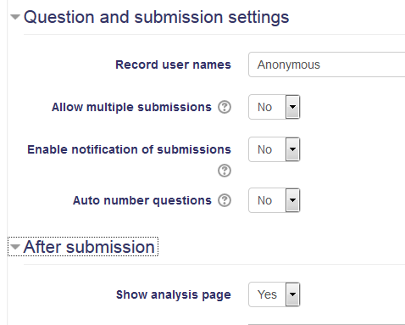The height and width of the screenshot is (325, 405).
Task: Click the Enable notification of submissions label
Action: pos(129,149)
